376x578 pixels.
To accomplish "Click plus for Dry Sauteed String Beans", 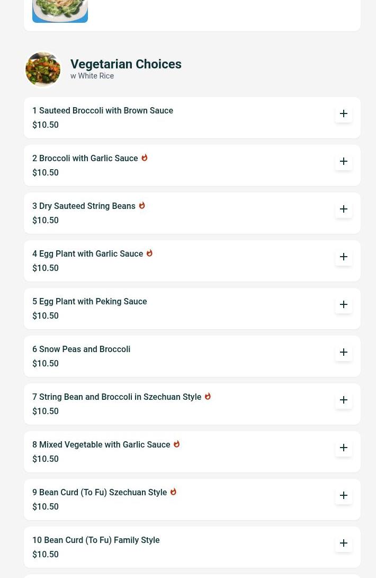I will 343,209.
